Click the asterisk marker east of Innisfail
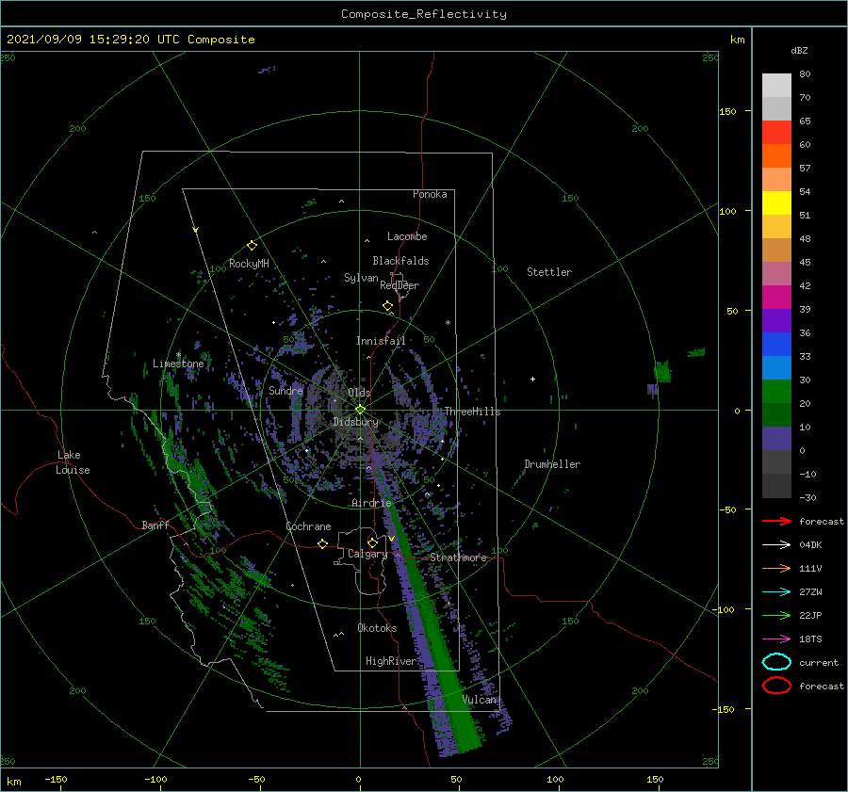Screen dimensions: 848x792 tap(448, 323)
